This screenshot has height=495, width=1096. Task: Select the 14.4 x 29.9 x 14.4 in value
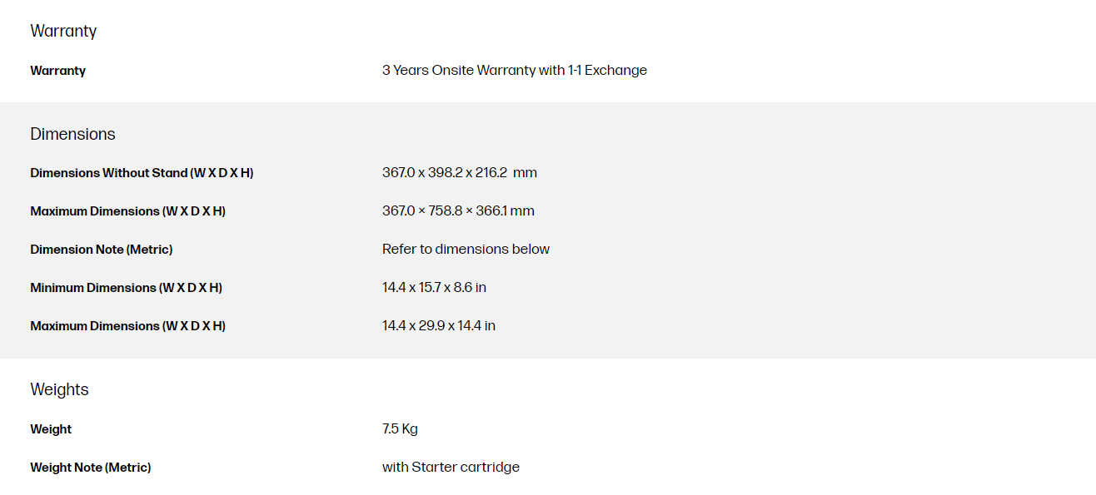click(x=438, y=326)
